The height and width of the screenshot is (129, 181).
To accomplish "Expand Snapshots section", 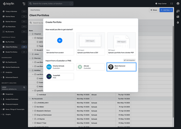I will pos(1,94).
